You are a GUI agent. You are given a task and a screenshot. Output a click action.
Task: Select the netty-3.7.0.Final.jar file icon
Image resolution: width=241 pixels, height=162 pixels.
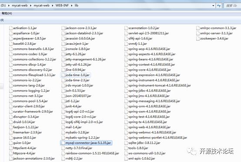tap(63, 148)
